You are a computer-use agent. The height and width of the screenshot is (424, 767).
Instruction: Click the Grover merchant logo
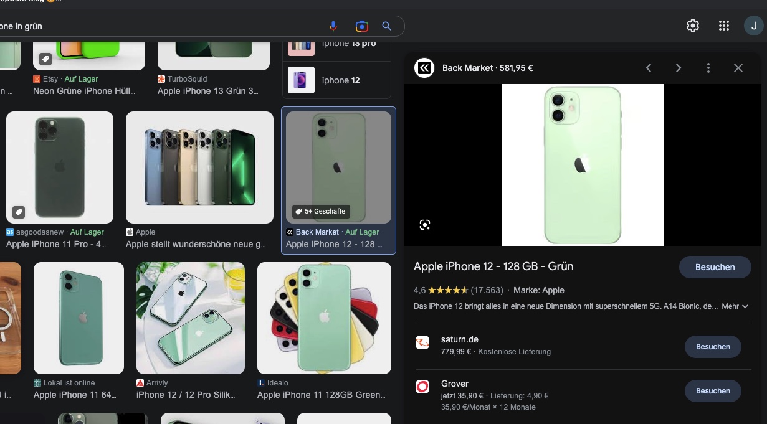pos(422,387)
